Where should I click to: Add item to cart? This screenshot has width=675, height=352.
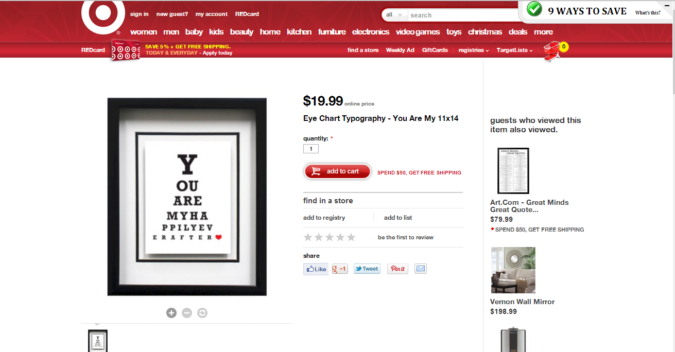[x=337, y=171]
